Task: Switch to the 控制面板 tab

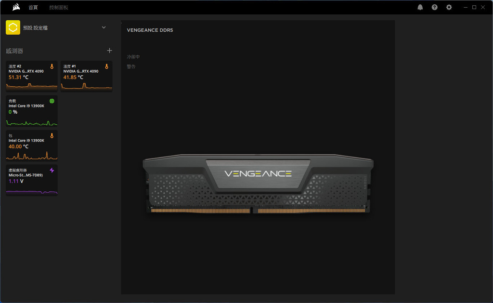Action: [58, 7]
